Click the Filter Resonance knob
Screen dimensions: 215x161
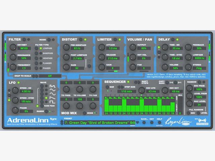13,57
